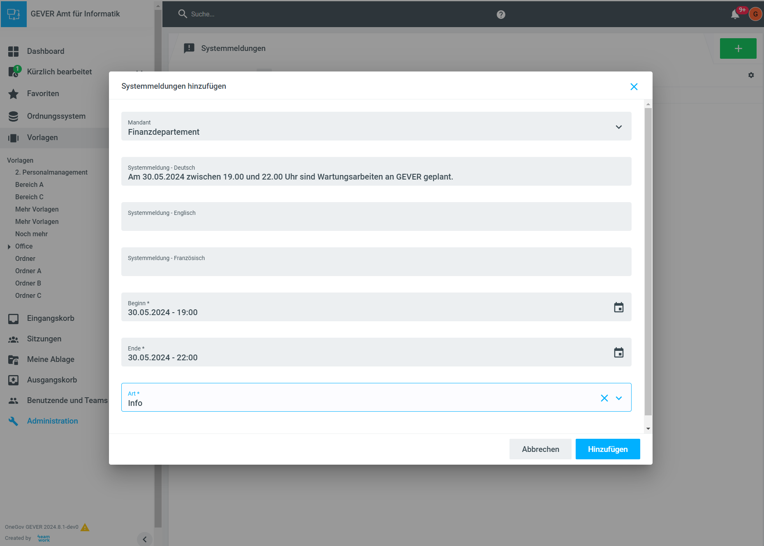Open Administration in the sidebar
764x546 pixels.
click(x=52, y=421)
